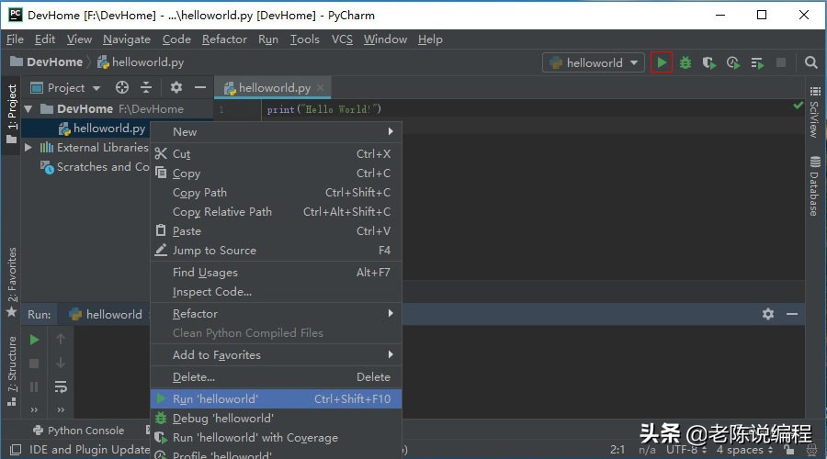Click the UTF-8 encoding in status bar
The height and width of the screenshot is (459, 827).
[686, 450]
